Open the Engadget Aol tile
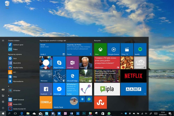The height and width of the screenshot is (116, 174). coord(140,63)
